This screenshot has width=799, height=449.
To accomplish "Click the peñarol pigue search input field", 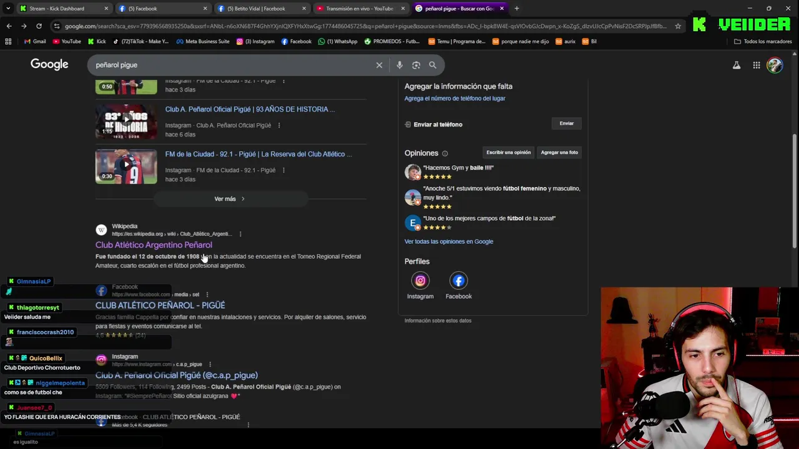I will click(x=231, y=65).
